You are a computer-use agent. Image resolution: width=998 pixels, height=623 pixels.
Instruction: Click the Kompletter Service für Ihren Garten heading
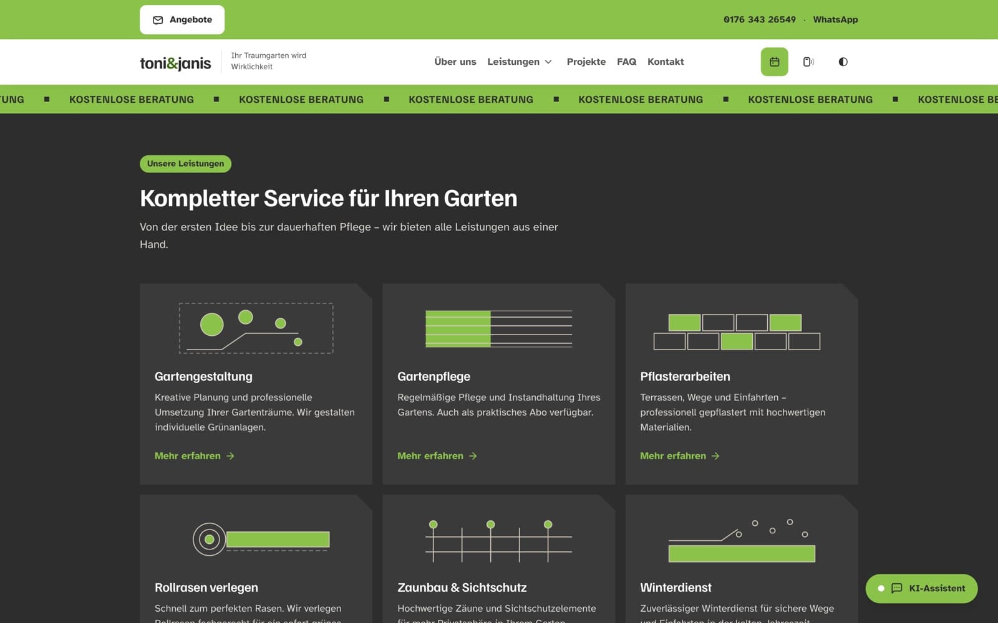329,198
